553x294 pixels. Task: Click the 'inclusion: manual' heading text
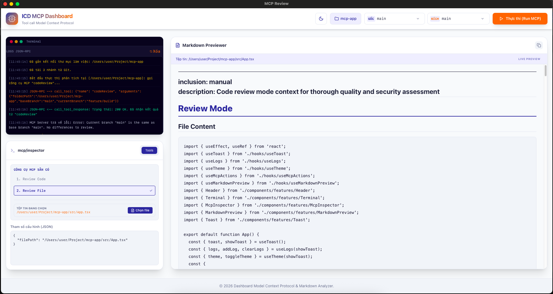point(205,82)
